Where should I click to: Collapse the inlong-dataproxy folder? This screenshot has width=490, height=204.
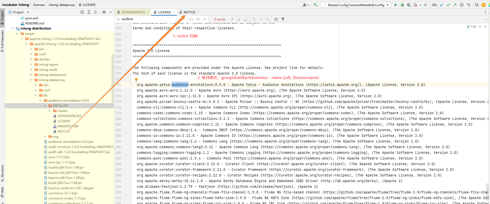[31, 80]
